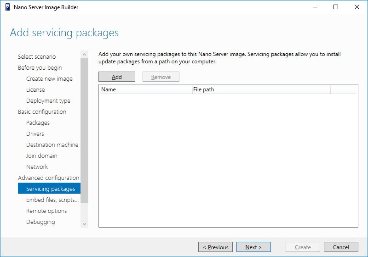Go to the Drivers step
The width and height of the screenshot is (368, 257).
coord(35,134)
